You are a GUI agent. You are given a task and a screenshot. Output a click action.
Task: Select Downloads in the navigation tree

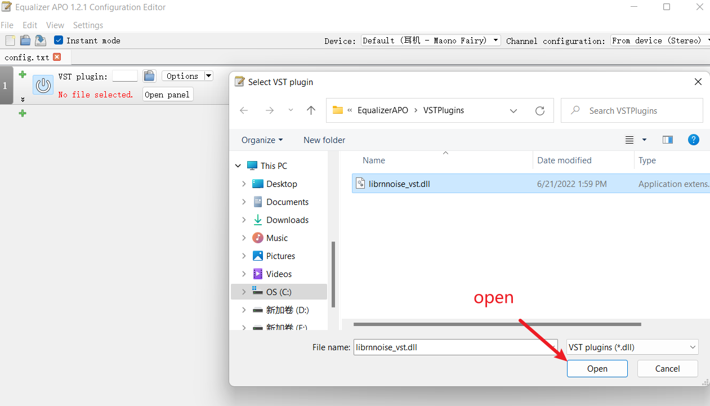[x=288, y=220]
